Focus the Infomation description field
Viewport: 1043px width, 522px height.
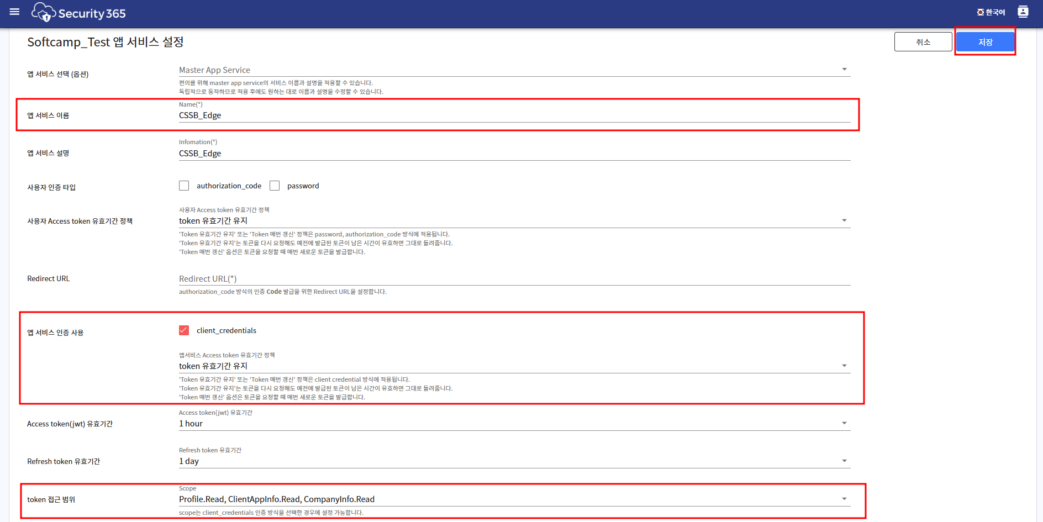pos(514,154)
